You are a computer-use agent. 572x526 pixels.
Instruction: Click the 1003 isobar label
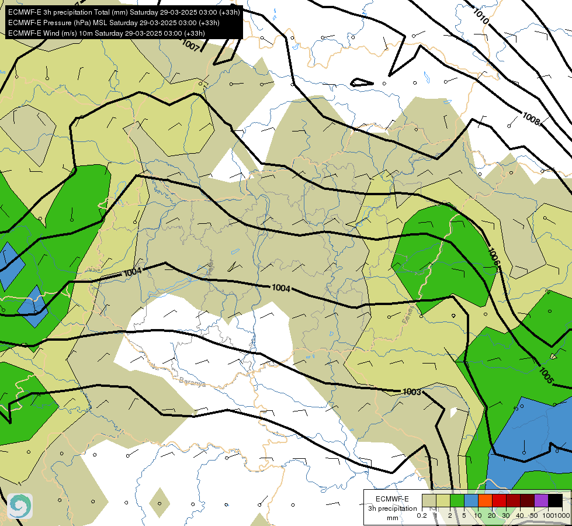click(412, 392)
